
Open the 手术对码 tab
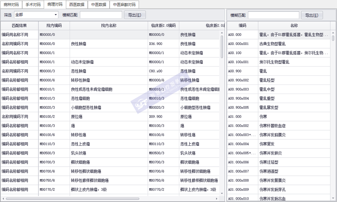pyautogui.click(x=33, y=5)
